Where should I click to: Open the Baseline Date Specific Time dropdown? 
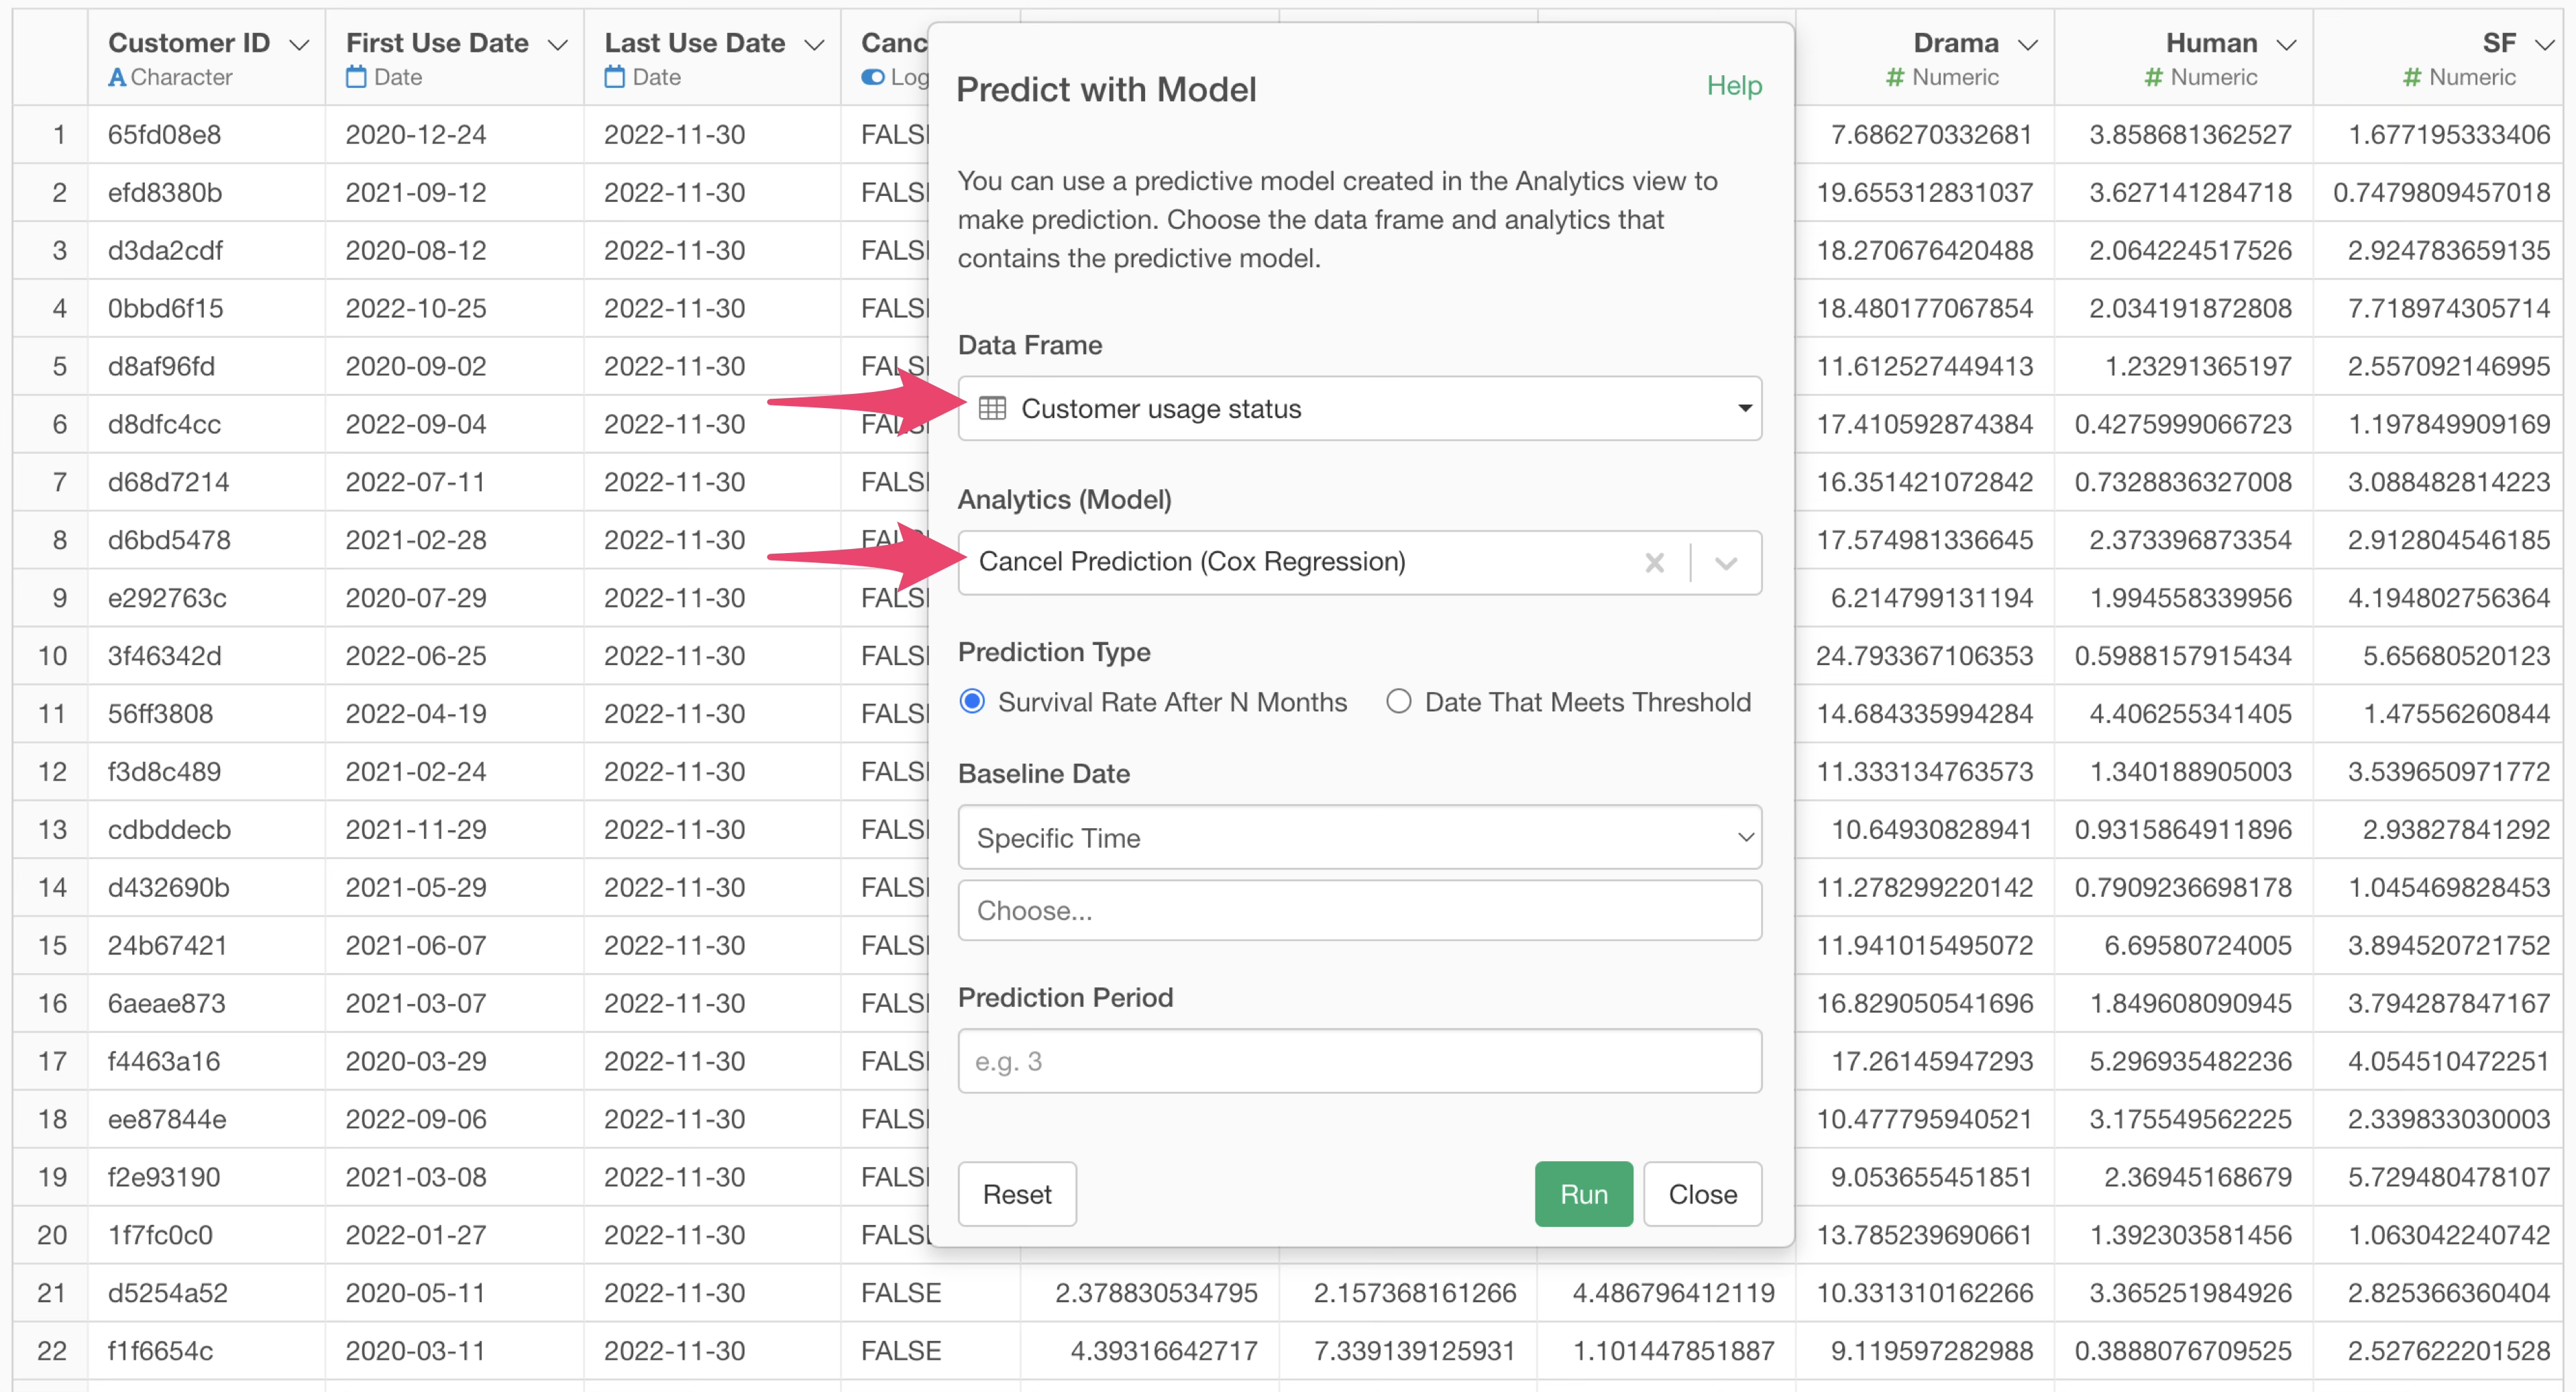coord(1359,838)
